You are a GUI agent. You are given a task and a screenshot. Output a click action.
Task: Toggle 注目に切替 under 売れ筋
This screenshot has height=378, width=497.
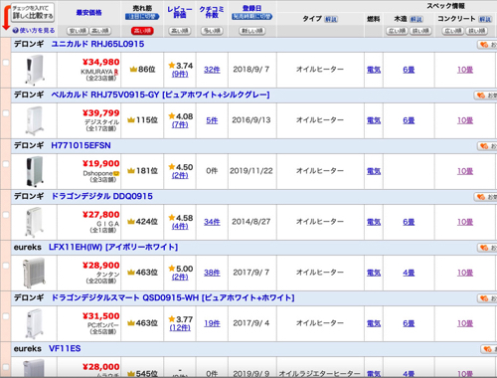142,17
